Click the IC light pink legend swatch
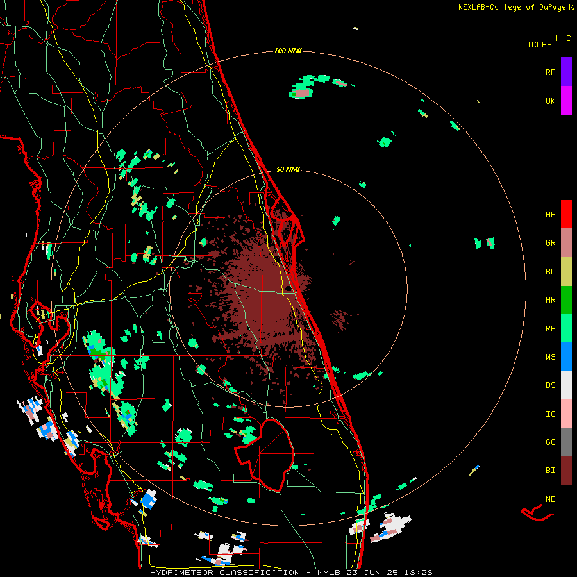Viewport: 577px width, 577px height. (x=566, y=414)
